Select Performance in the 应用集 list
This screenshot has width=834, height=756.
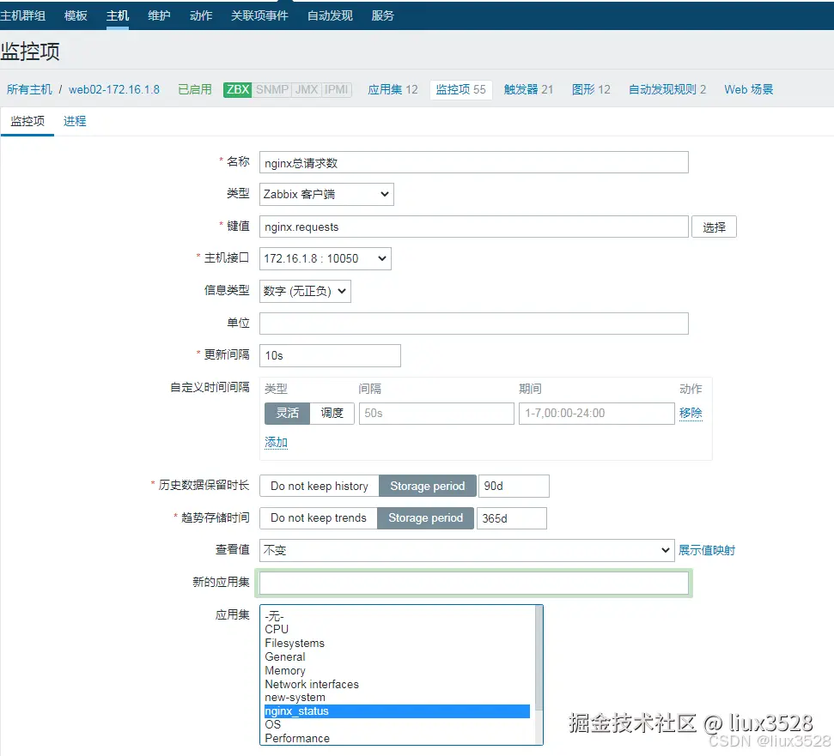click(x=398, y=739)
